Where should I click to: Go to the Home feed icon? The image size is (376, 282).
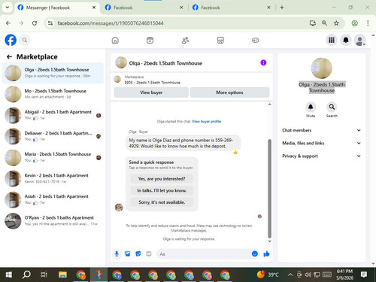click(x=115, y=40)
